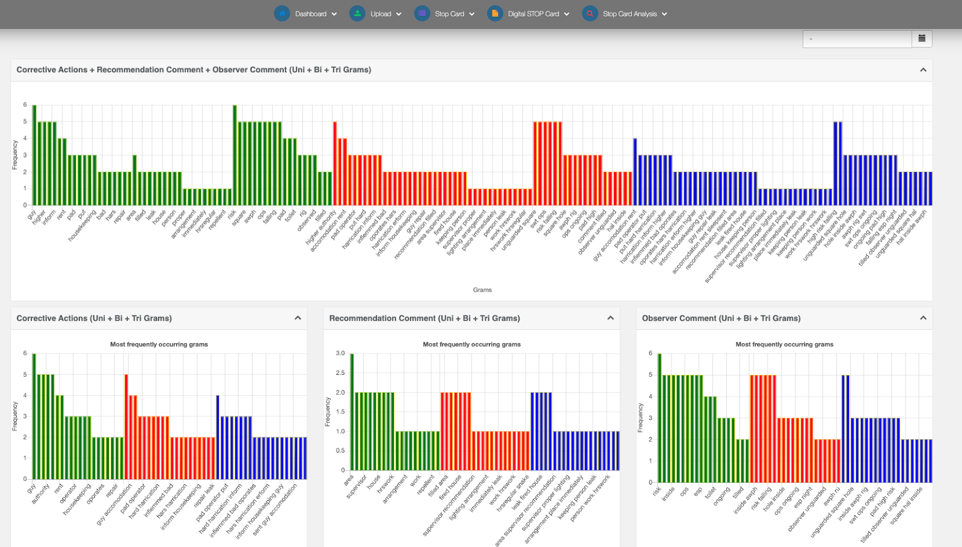Collapse the Recommendation Comment grams panel
Viewport: 962px width, 547px height.
[610, 318]
